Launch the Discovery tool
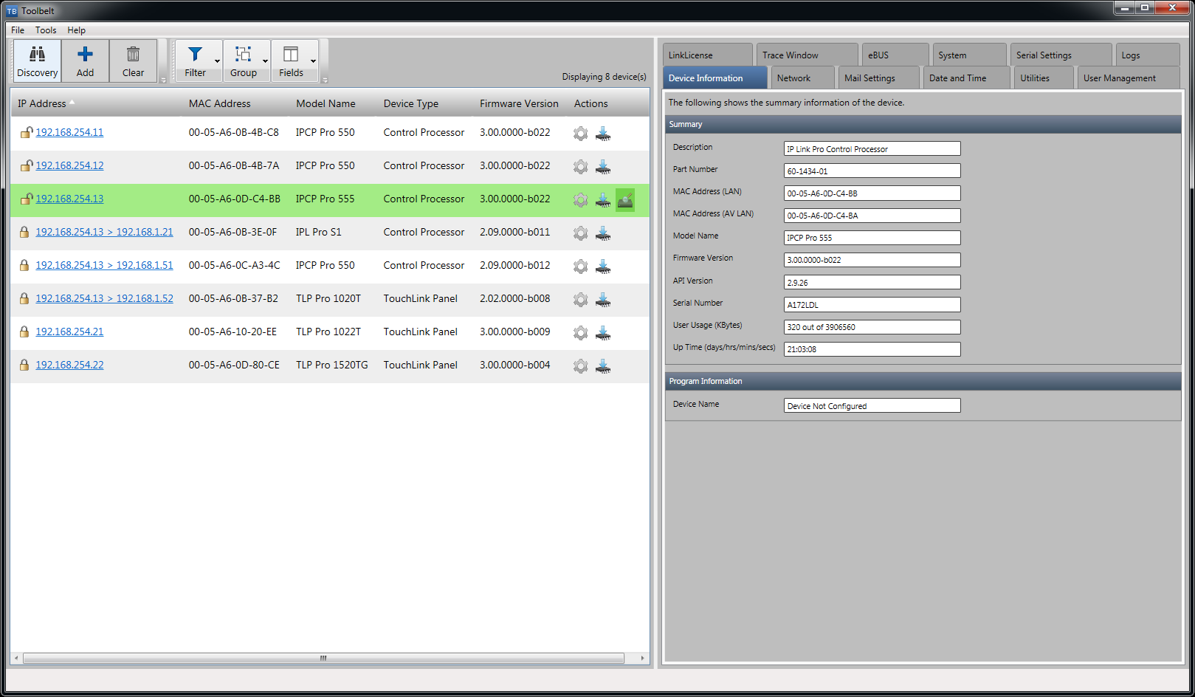The image size is (1195, 697). pos(37,59)
